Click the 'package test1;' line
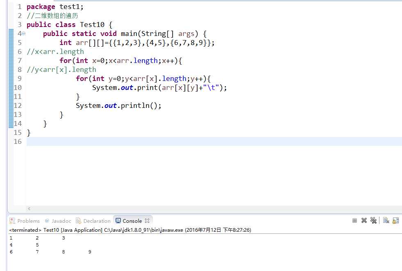Image resolution: width=402 pixels, height=271 pixels. (55, 7)
